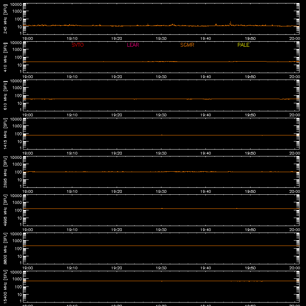The height and width of the screenshot is (306, 306).
Task: Click the red SVTO station label
Action: (x=78, y=45)
